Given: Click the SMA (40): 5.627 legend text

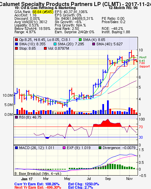Looking at the screenshot, I should point(109,44).
